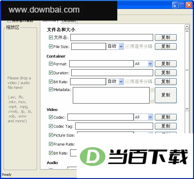The width and height of the screenshot is (194, 179).
Task: Click 复制 button for File Size
Action: point(166,46)
